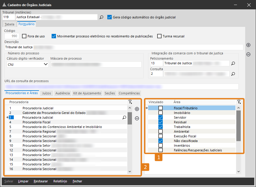
Task: Check Vinculado box for Fiscal/Tributário
Action: (160, 108)
